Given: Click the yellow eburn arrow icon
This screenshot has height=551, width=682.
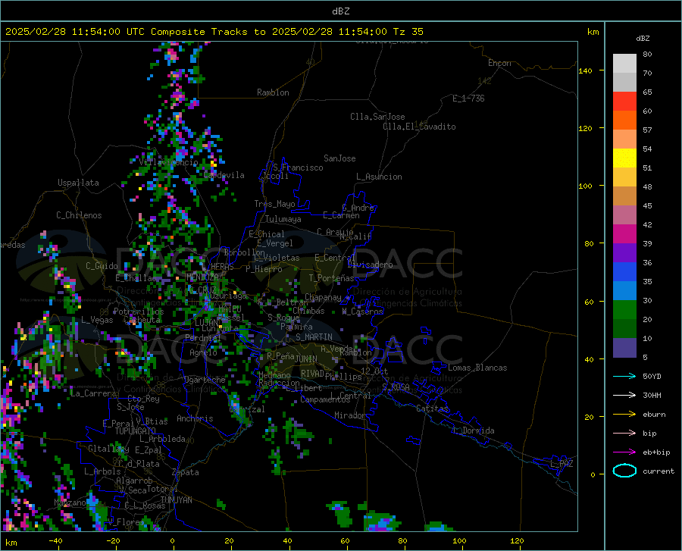Looking at the screenshot, I should (624, 414).
